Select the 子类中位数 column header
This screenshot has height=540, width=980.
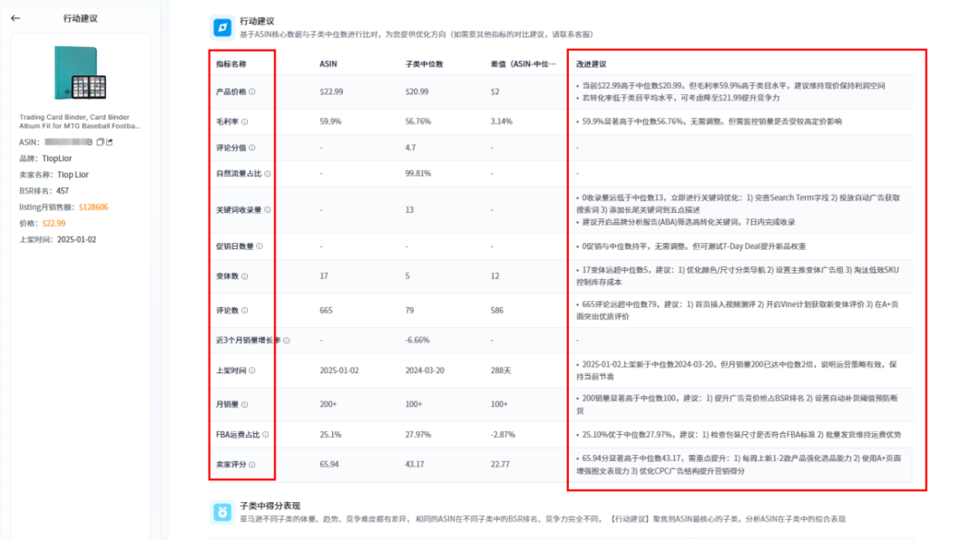(x=425, y=64)
